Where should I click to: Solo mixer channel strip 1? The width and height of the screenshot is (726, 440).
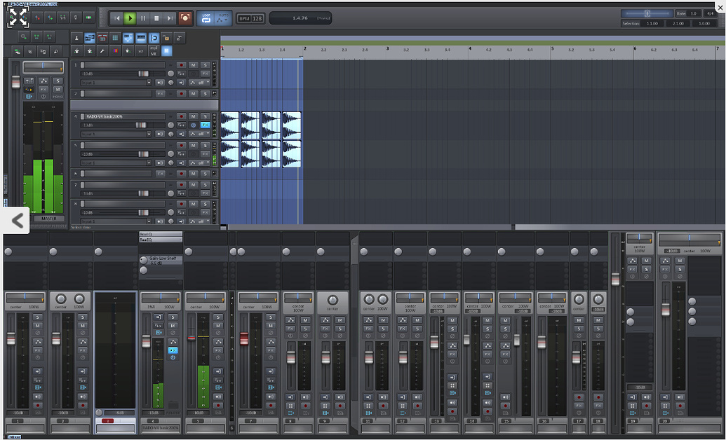point(37,317)
